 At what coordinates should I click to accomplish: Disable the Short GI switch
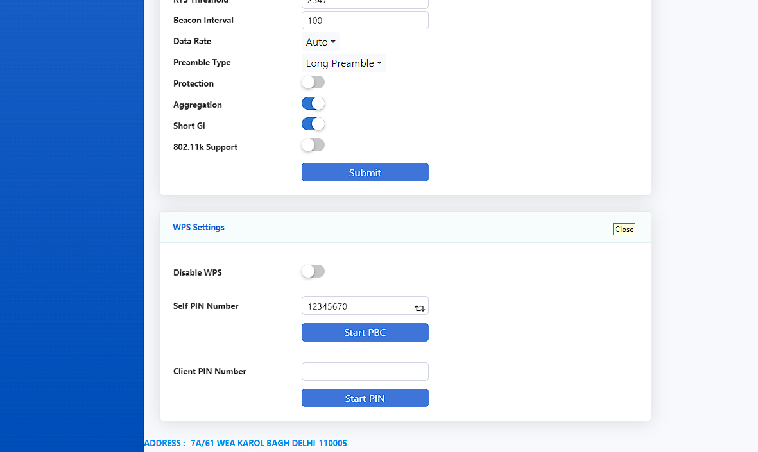coord(313,124)
